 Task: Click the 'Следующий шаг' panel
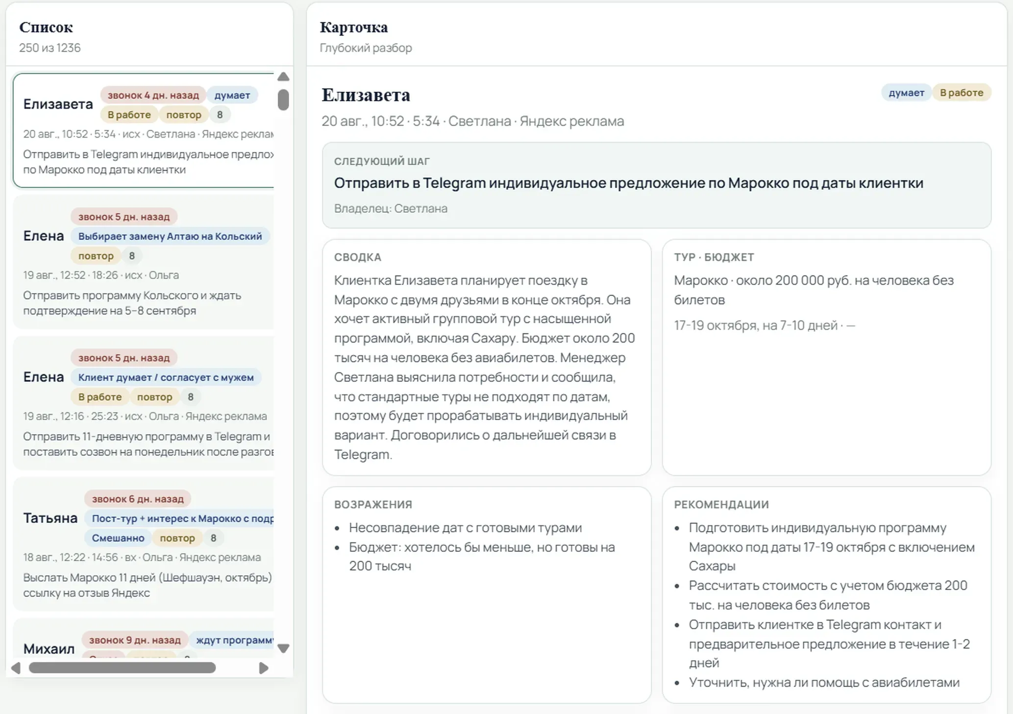tap(657, 185)
